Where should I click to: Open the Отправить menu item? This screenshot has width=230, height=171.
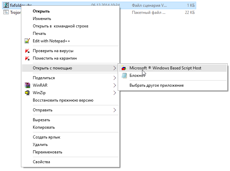[x=70, y=110]
